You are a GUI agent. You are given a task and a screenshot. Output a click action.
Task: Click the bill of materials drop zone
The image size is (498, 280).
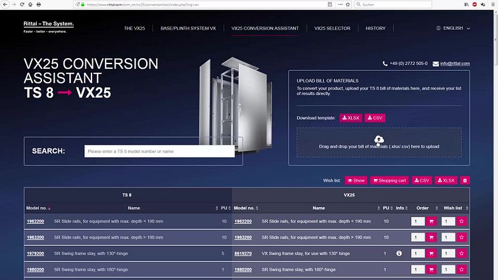coord(379,142)
